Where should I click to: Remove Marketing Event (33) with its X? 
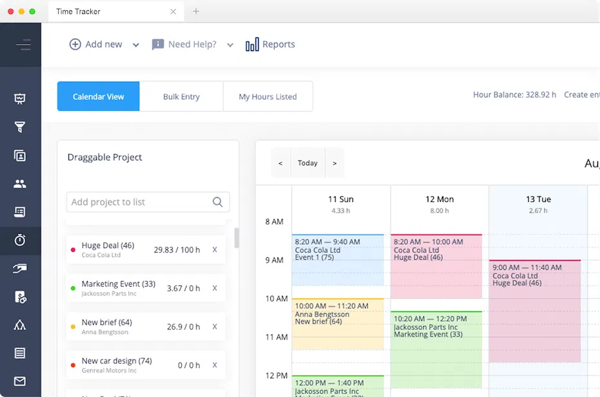(215, 288)
